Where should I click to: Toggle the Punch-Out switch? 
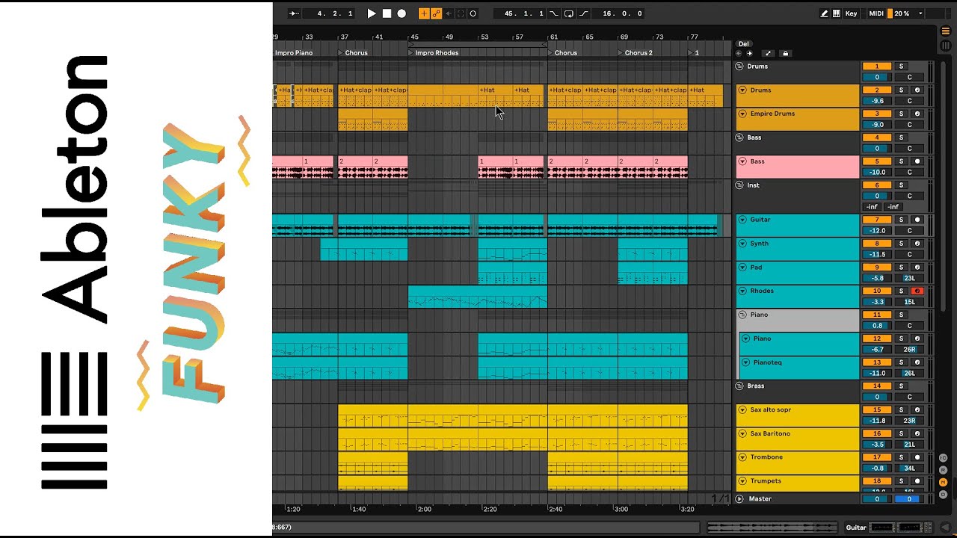584,13
